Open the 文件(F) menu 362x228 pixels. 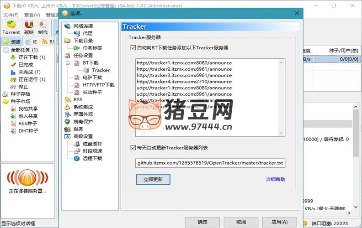11,15
